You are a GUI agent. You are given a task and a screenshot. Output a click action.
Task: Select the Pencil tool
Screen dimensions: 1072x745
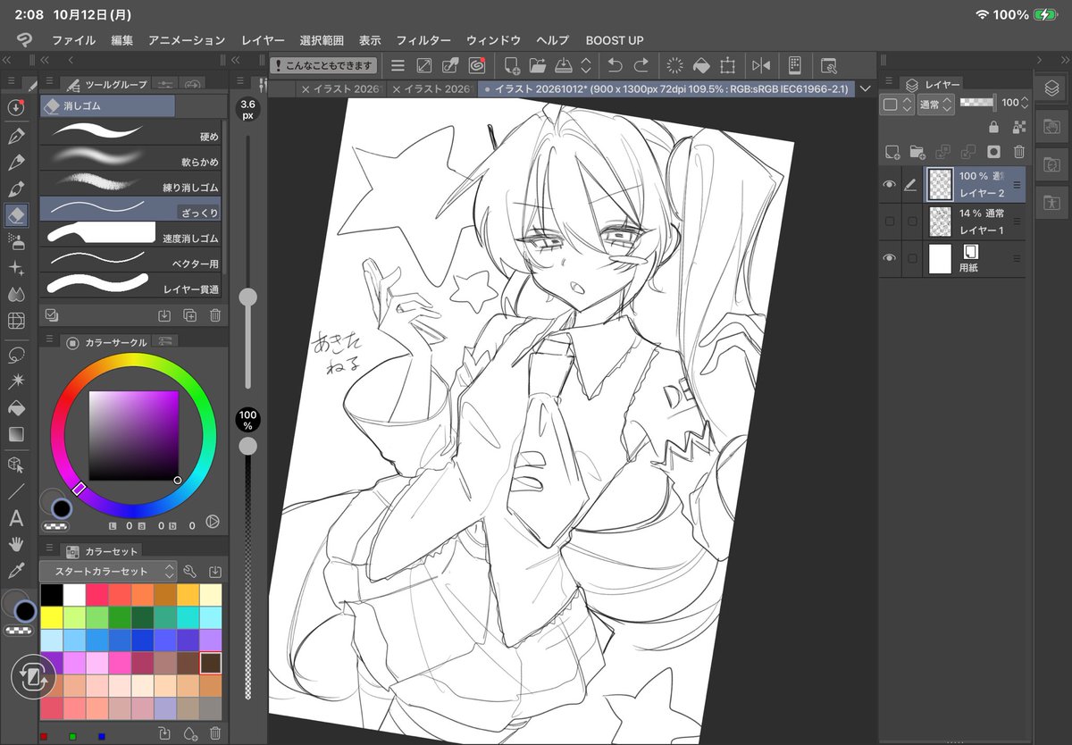(x=16, y=162)
